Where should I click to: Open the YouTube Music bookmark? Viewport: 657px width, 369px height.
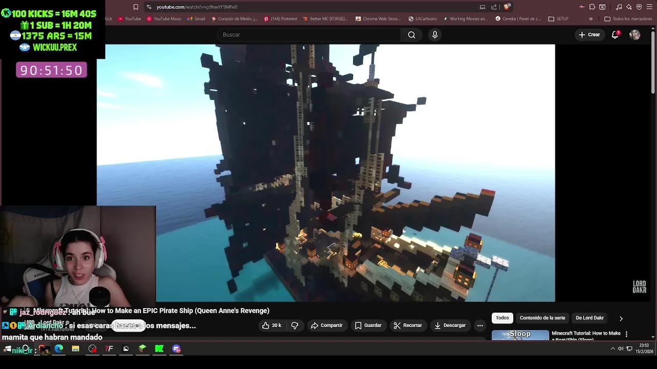[164, 19]
